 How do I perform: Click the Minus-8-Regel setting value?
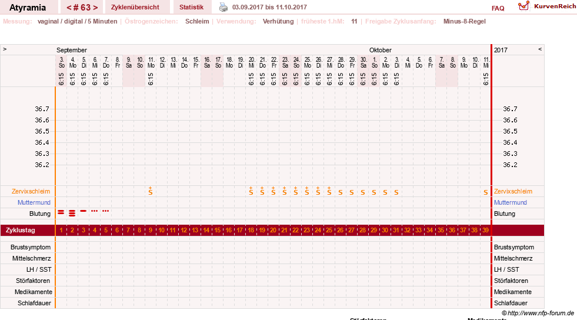[465, 21]
